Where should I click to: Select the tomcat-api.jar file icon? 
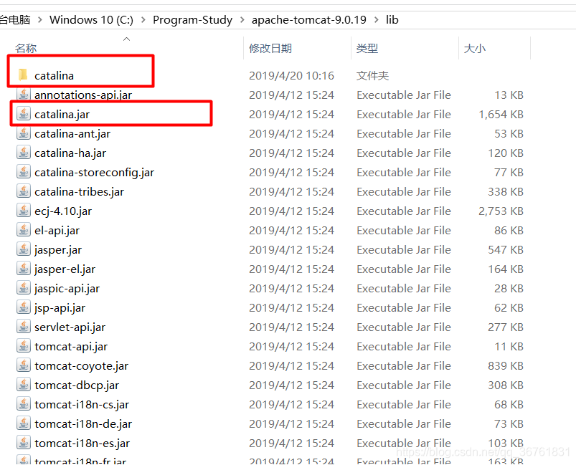(x=24, y=347)
